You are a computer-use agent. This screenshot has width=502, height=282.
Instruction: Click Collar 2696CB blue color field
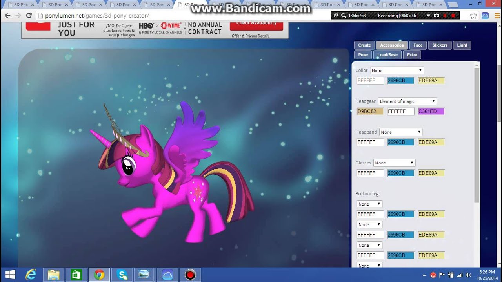tap(400, 81)
